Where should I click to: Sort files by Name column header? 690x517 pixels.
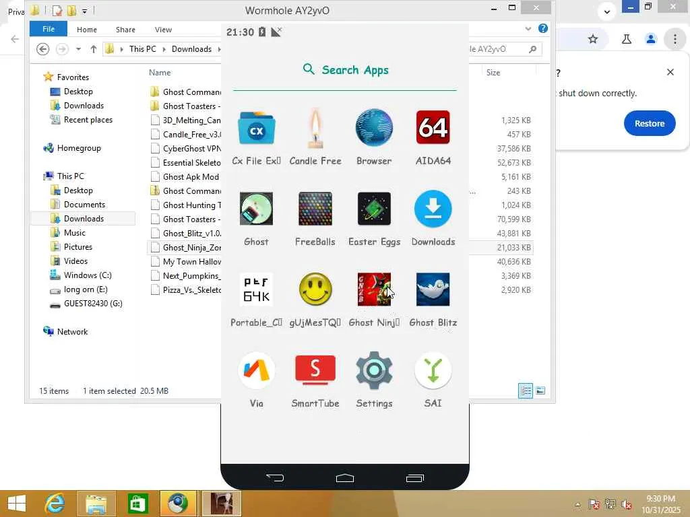159,73
